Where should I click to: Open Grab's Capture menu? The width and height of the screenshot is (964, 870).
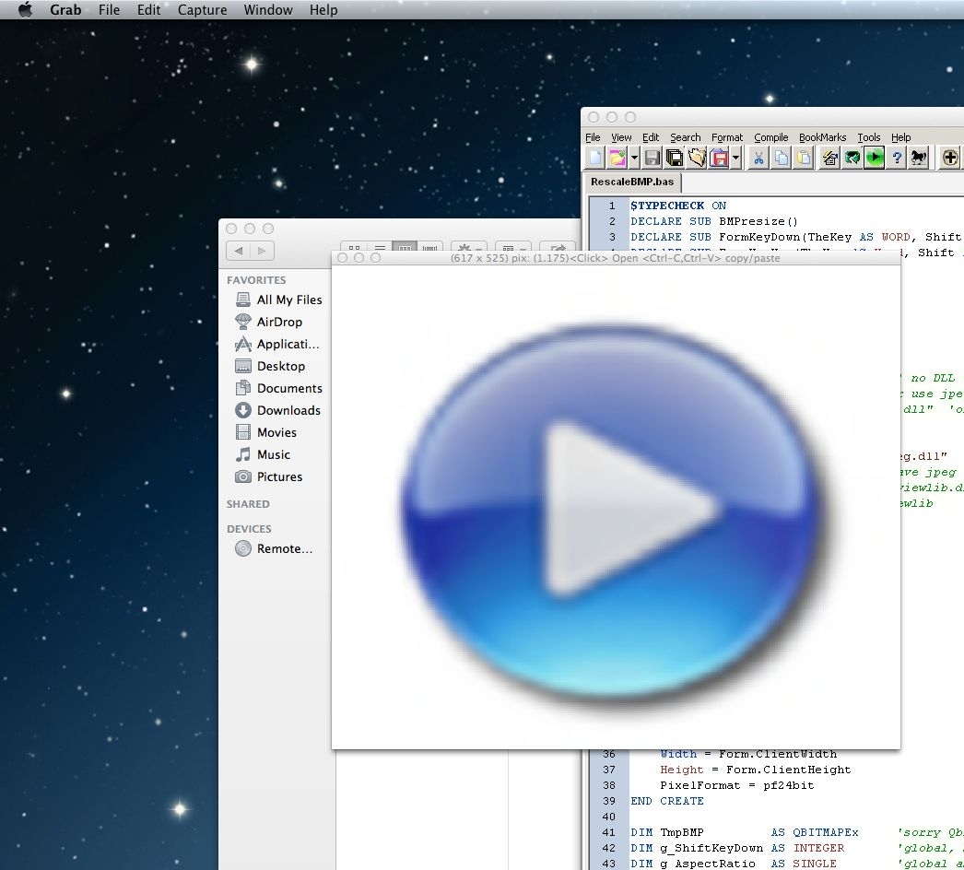202,10
